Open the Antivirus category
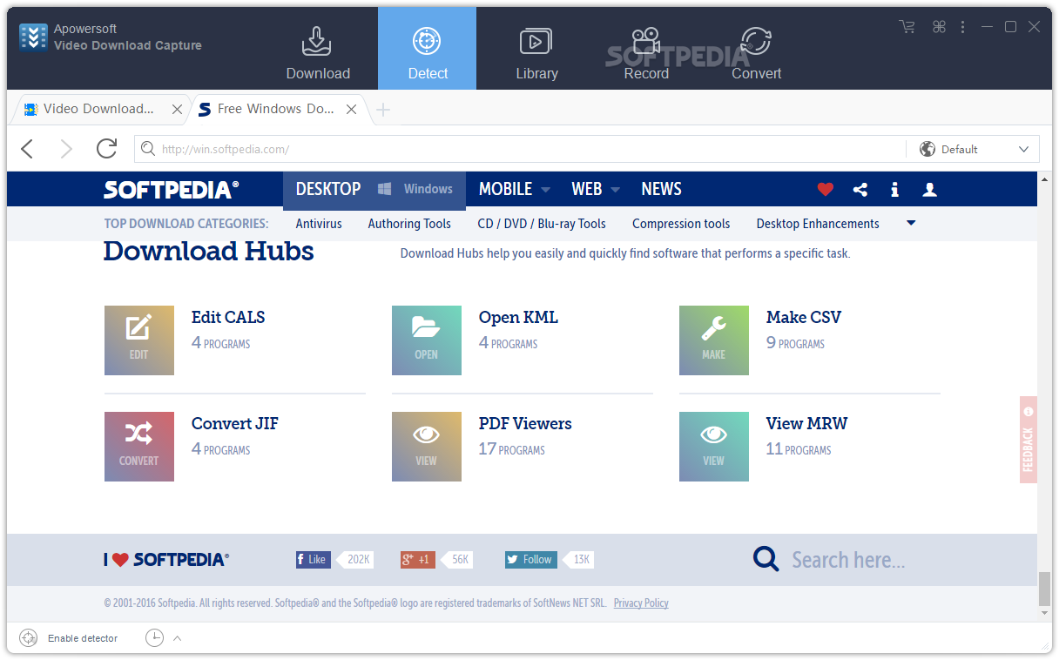1059x660 pixels. (319, 224)
